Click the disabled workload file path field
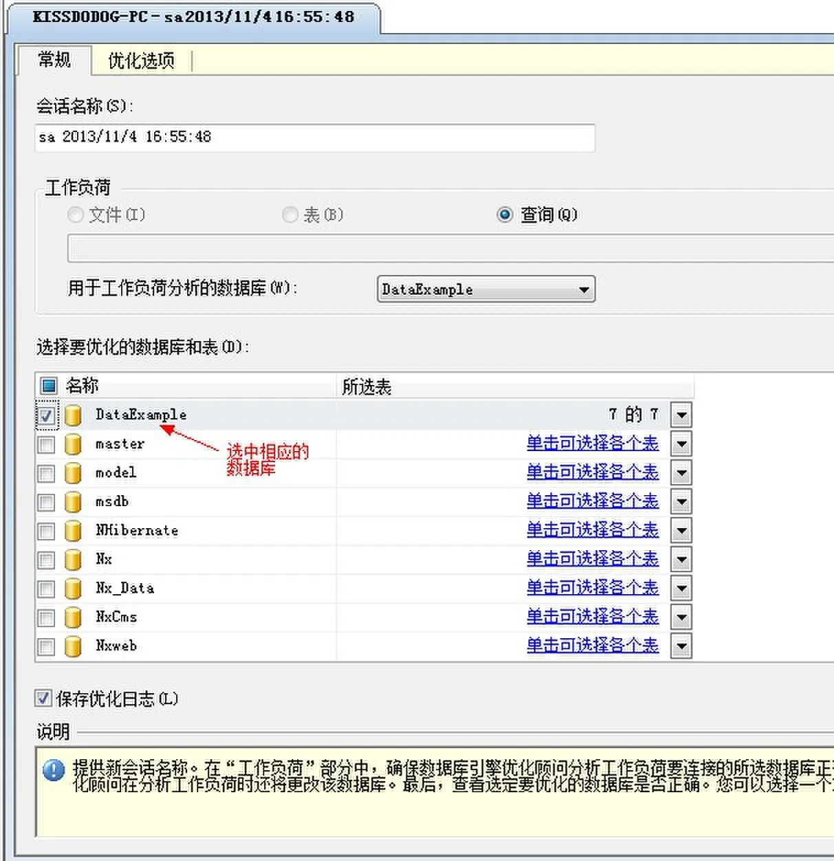834x861 pixels. point(451,248)
